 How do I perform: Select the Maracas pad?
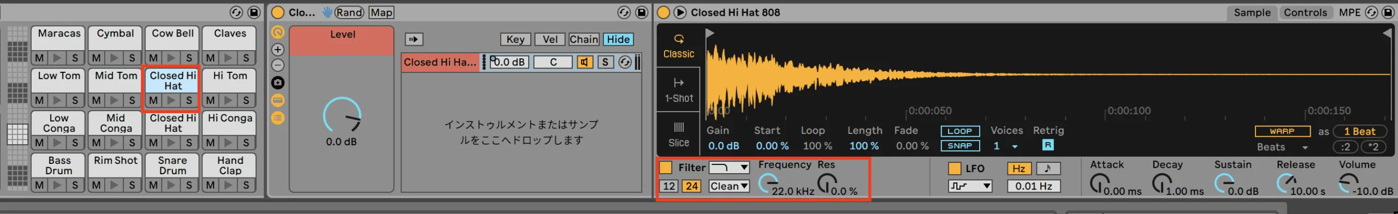pos(58,38)
